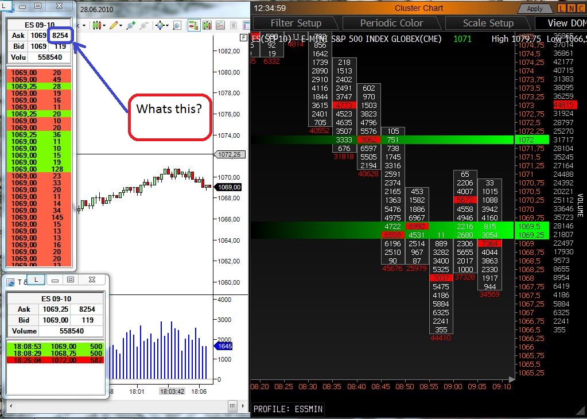This screenshot has height=419, width=587.
Task: Select the crosshair cursor tool
Action: pos(160,26)
